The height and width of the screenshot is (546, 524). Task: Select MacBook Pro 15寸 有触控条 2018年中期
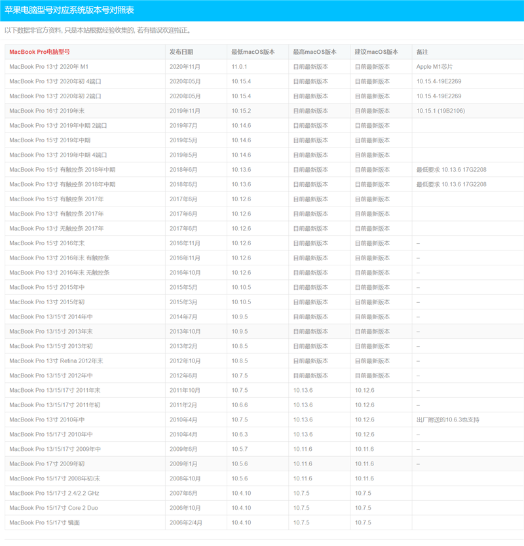click(62, 170)
